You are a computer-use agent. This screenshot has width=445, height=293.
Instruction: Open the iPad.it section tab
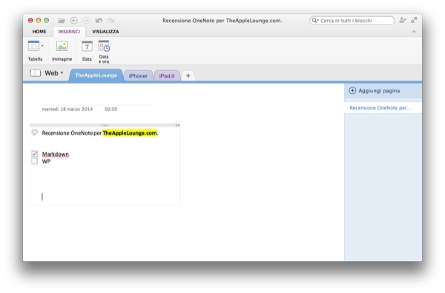click(167, 76)
